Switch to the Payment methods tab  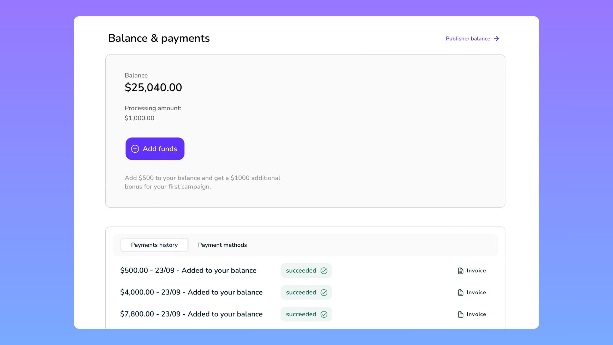coord(222,245)
